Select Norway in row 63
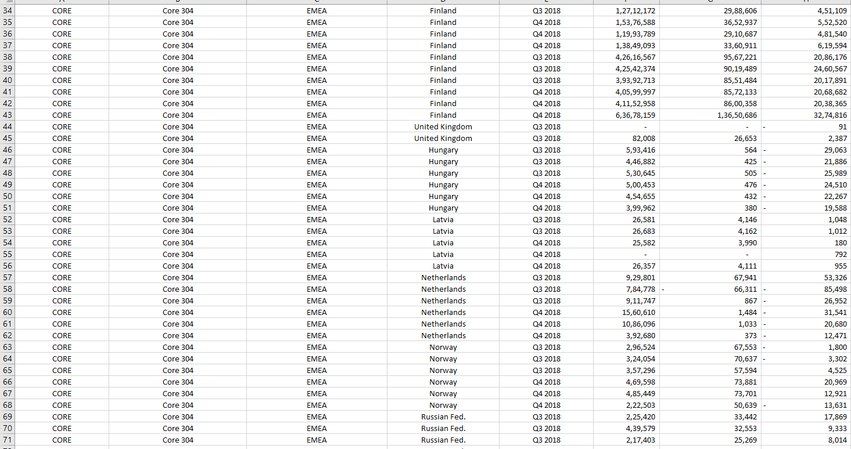This screenshot has width=851, height=449. pyautogui.click(x=443, y=347)
